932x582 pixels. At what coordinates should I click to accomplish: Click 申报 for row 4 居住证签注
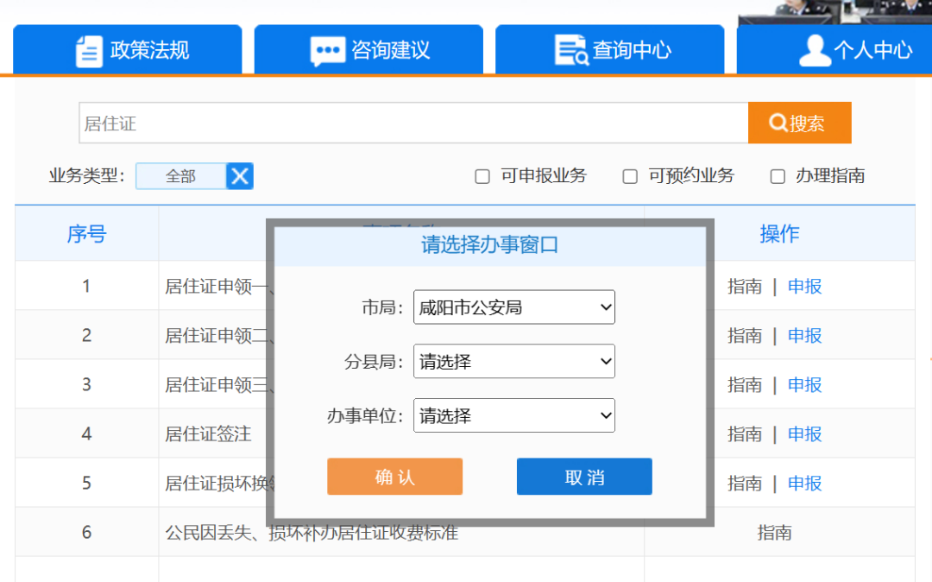click(805, 434)
